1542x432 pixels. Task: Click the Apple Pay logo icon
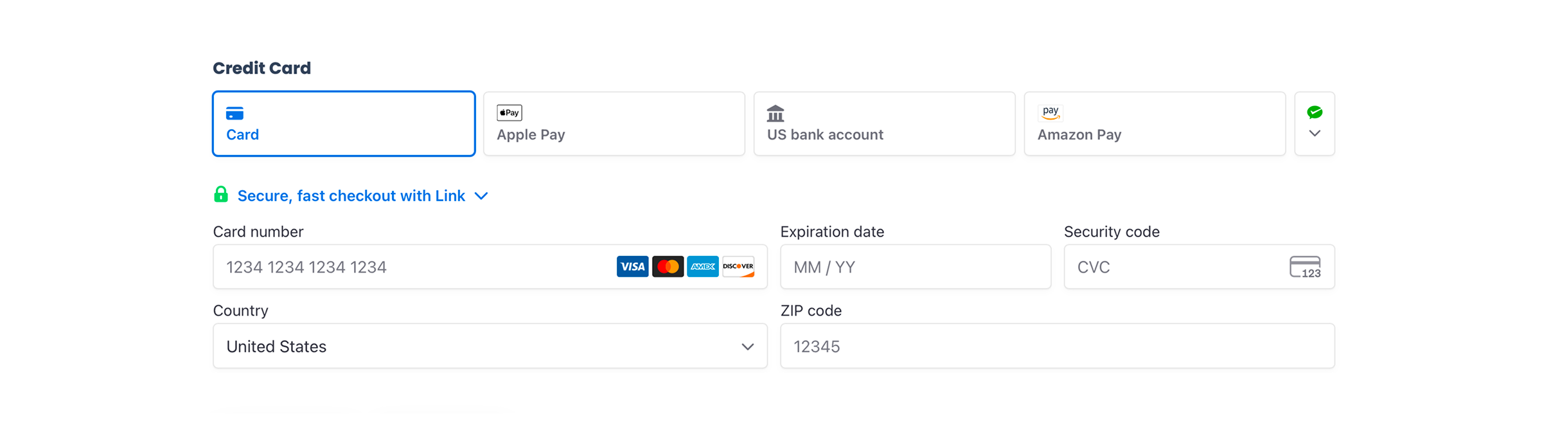click(x=509, y=113)
